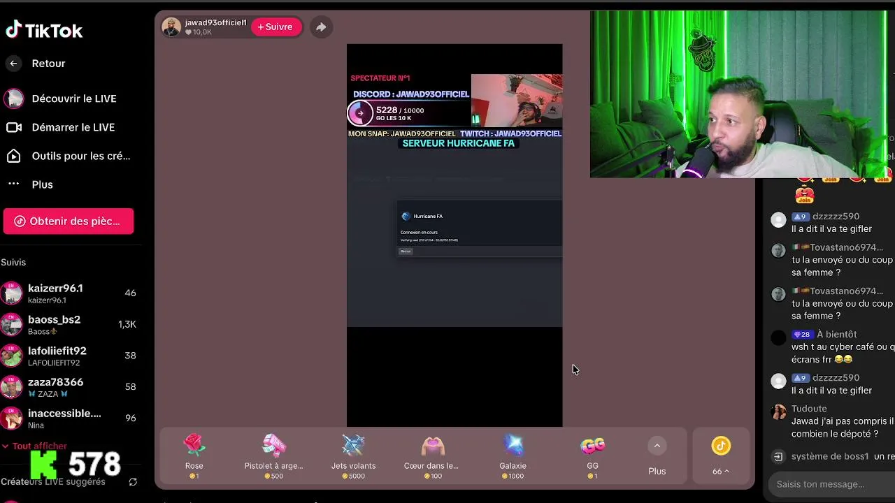Click Obtenir des pièces button
The width and height of the screenshot is (895, 503).
69,221
